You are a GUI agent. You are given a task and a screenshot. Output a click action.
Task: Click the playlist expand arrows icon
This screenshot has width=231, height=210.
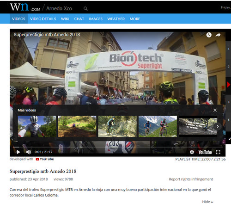pos(230,139)
